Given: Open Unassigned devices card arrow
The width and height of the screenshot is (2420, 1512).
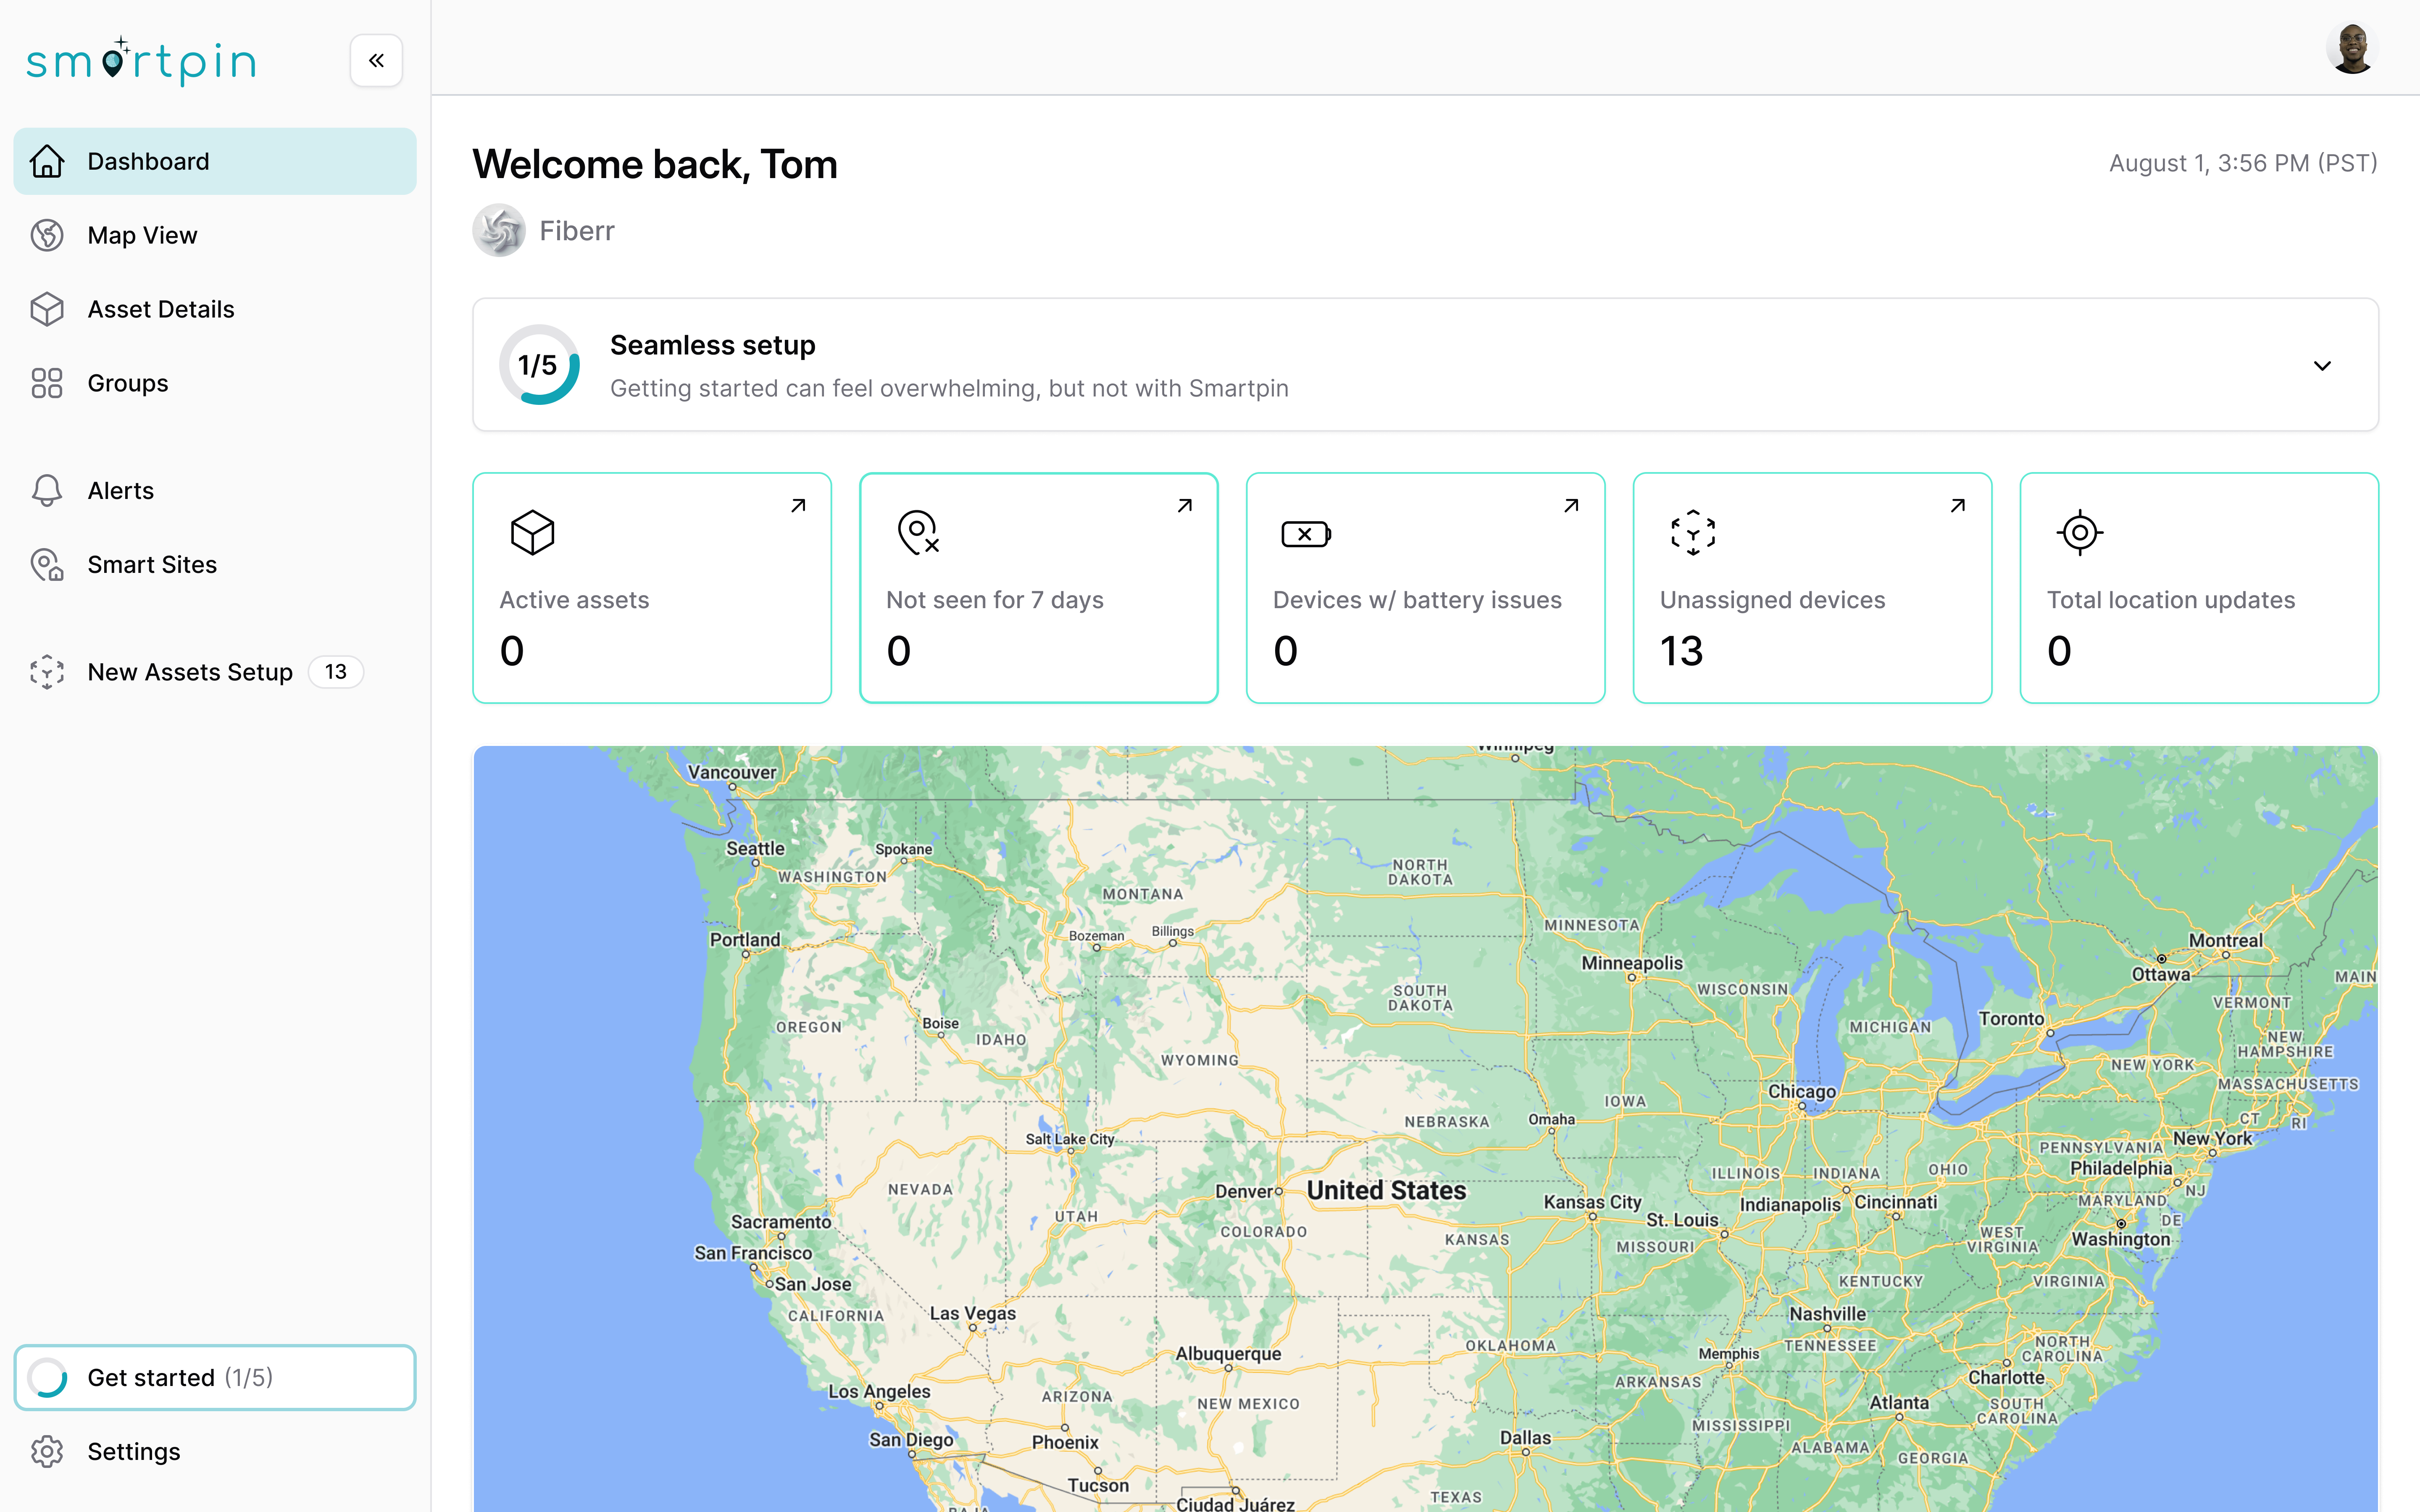Looking at the screenshot, I should pos(1958,506).
